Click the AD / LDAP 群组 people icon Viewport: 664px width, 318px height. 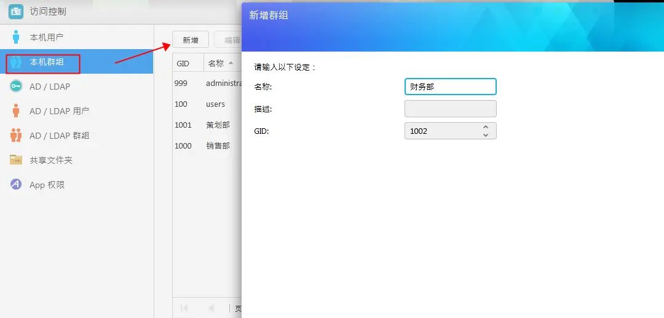point(16,135)
